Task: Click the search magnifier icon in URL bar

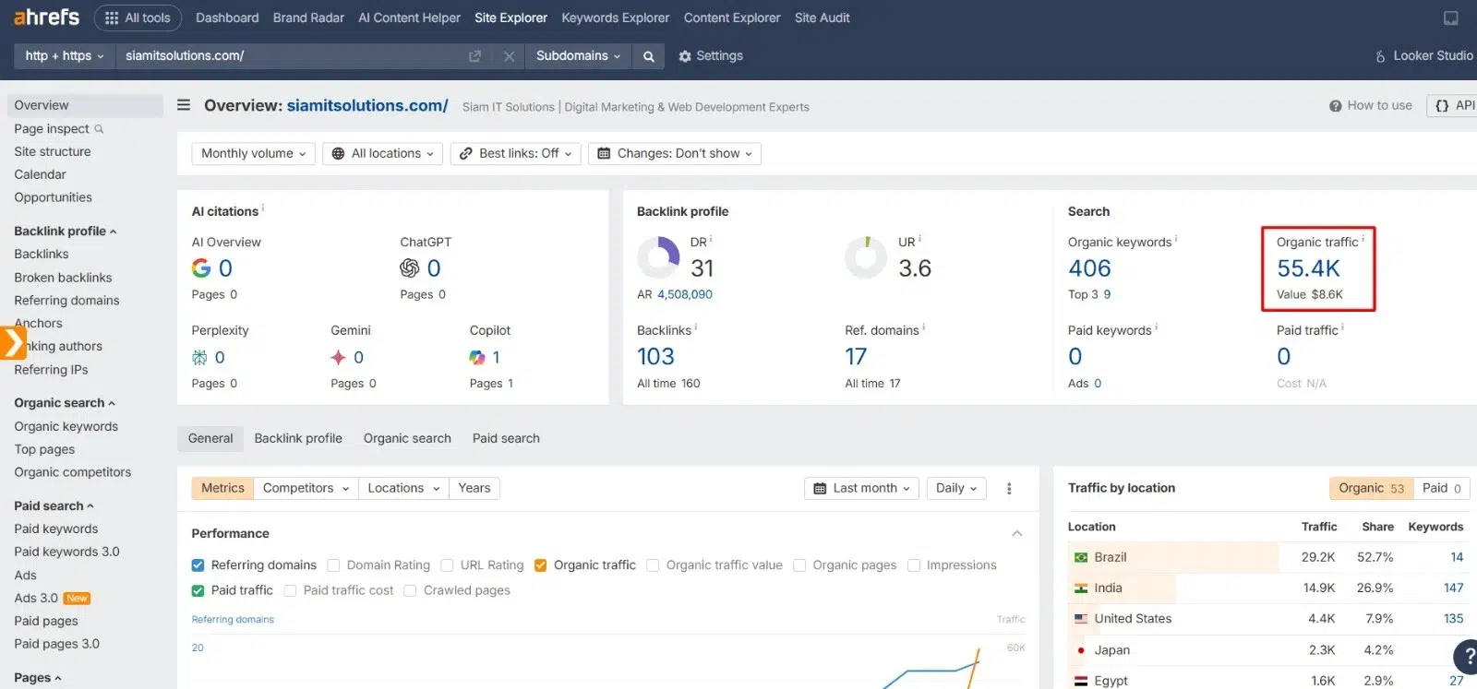Action: (x=649, y=56)
